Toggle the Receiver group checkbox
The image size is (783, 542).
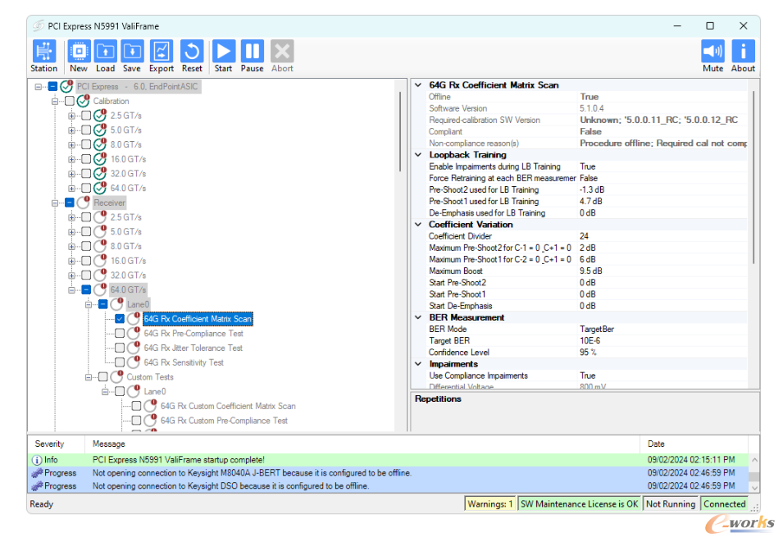point(70,203)
